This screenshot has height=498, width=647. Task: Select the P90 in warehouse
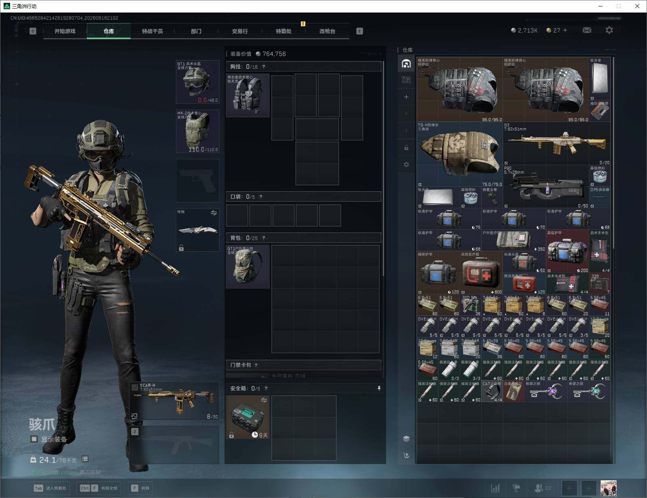[546, 187]
